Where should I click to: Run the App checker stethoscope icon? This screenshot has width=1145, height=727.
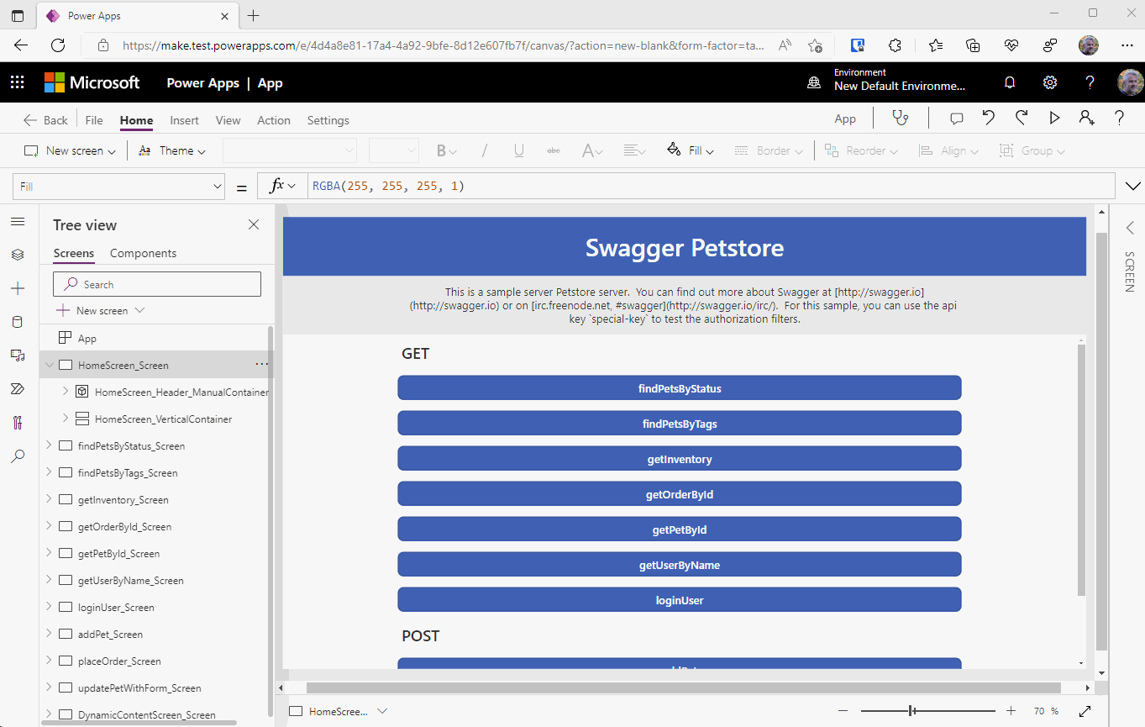(900, 119)
